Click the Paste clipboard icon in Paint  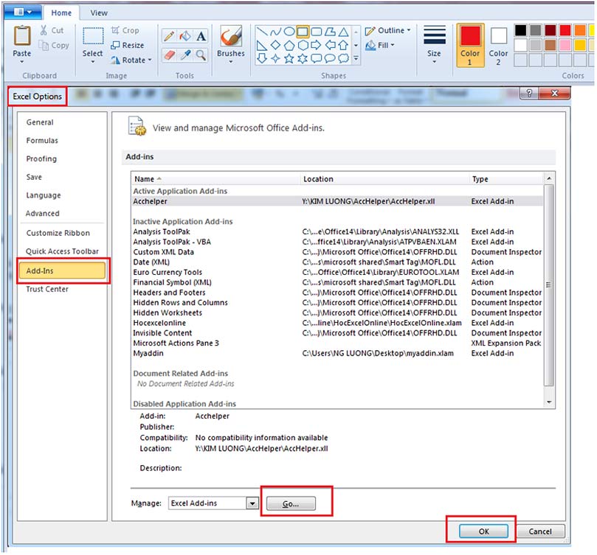22,36
